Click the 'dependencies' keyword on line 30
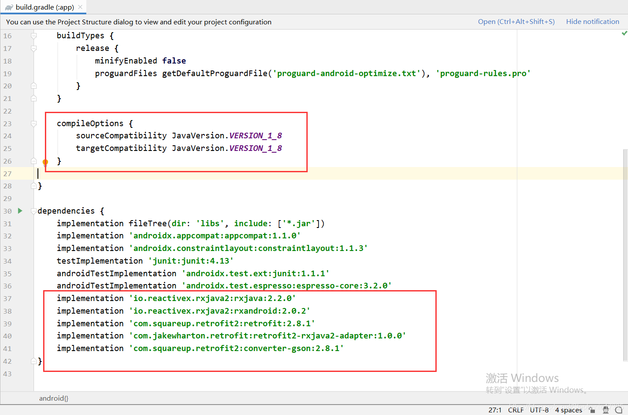The image size is (628, 415). click(66, 211)
